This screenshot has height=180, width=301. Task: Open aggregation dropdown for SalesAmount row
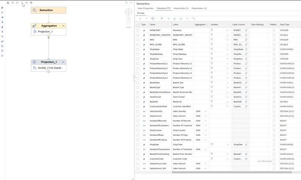pyautogui.click(x=205, y=116)
